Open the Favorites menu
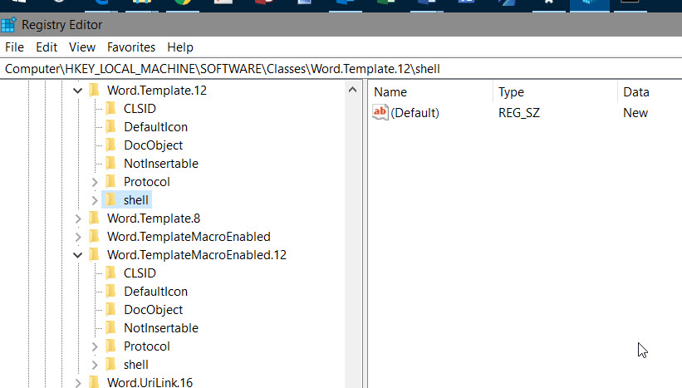This screenshot has width=682, height=388. click(x=131, y=47)
